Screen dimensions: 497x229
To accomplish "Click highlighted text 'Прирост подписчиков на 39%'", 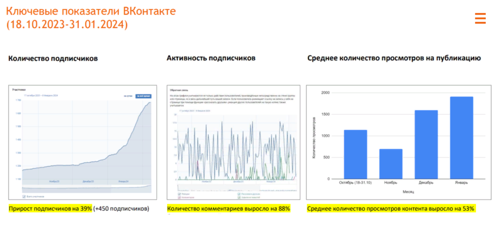I will click(51, 209).
